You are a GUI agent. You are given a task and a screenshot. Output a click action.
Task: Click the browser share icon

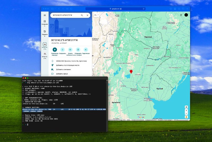point(179,9)
